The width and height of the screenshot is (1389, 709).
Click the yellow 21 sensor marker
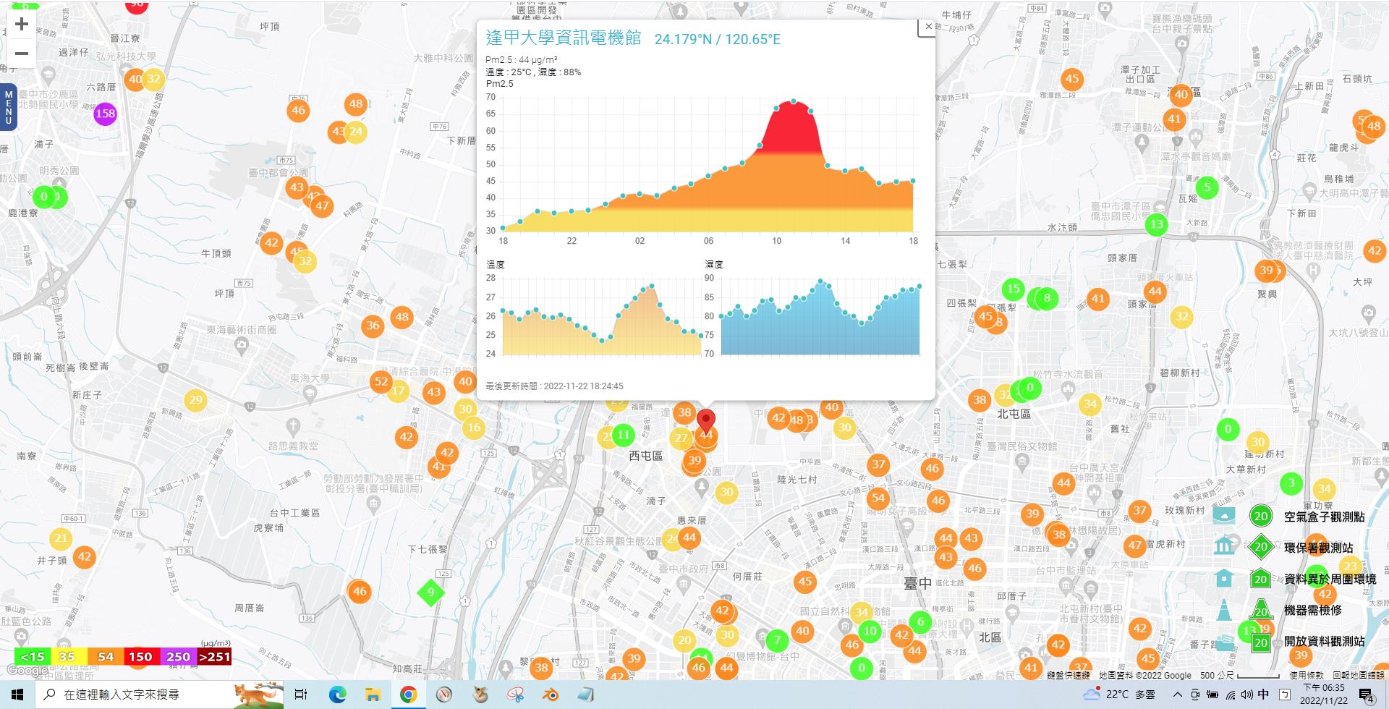(61, 538)
